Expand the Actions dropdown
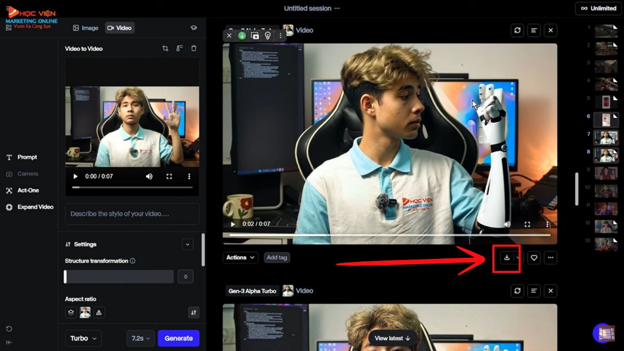624x351 pixels. (x=240, y=257)
